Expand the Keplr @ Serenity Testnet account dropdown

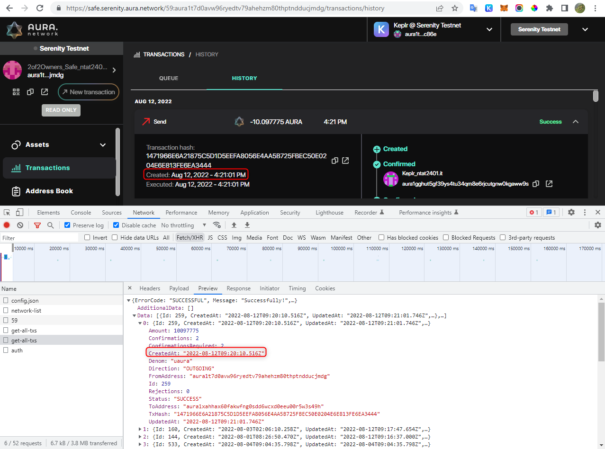point(489,29)
